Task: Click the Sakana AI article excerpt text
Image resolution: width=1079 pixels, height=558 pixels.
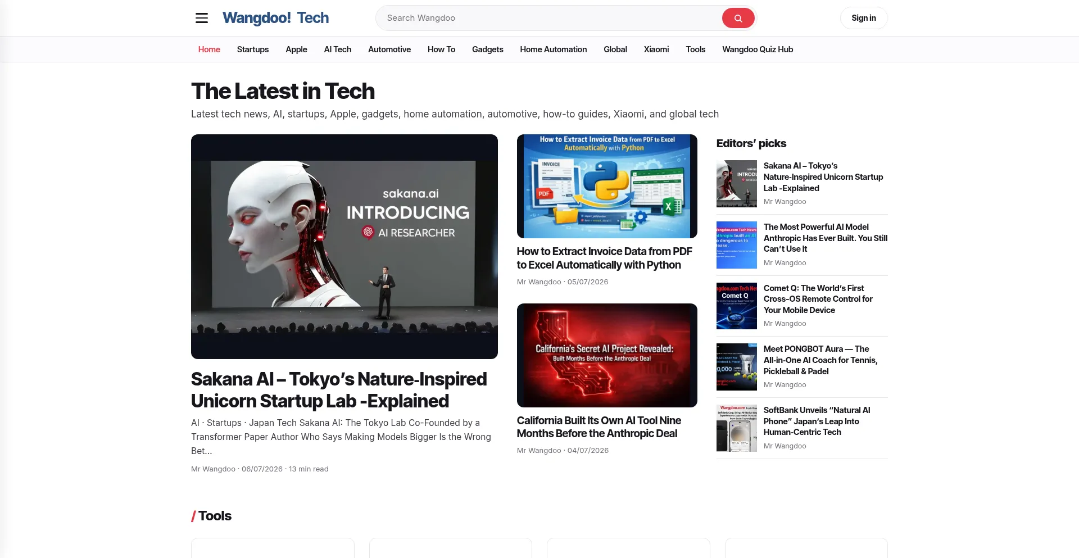Action: 341,437
